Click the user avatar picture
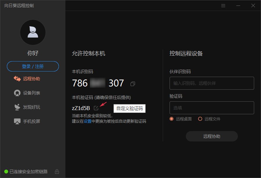 click(x=33, y=32)
